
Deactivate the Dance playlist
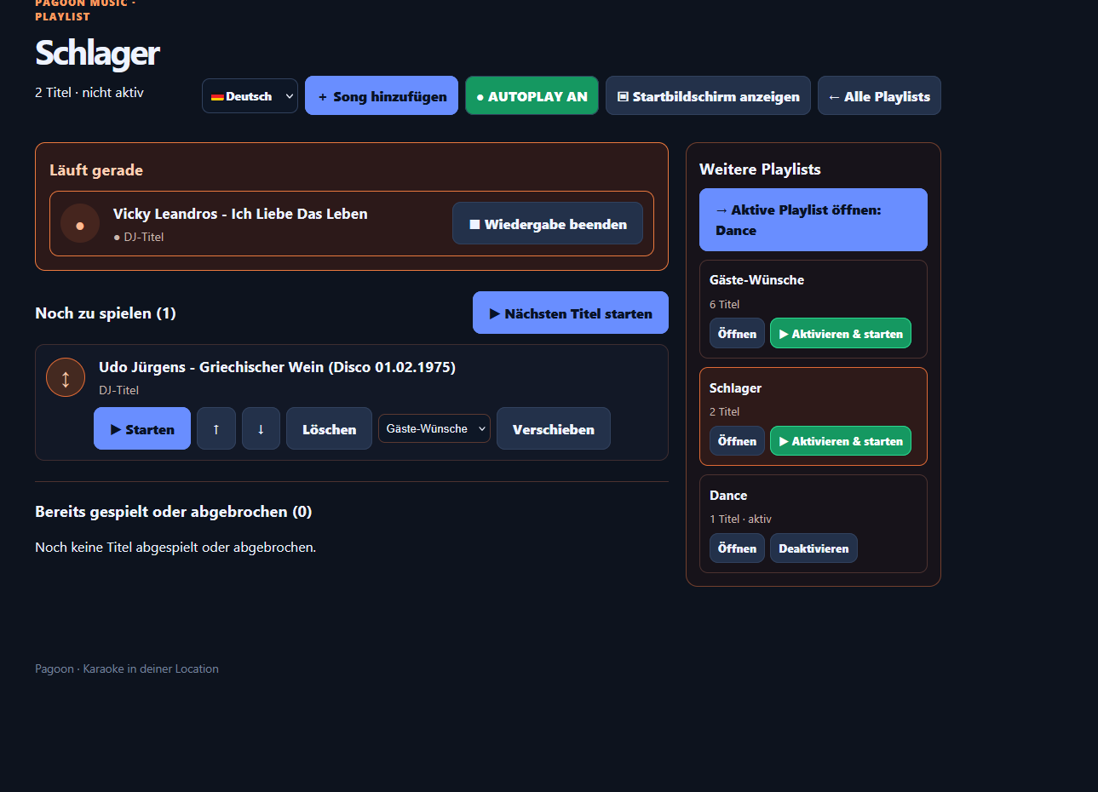pyautogui.click(x=813, y=548)
